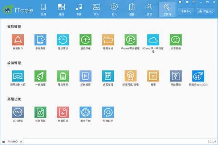Screen dimensions: 218x145
Task: Click install iTools(iOS) icon
Action: [x=198, y=76]
